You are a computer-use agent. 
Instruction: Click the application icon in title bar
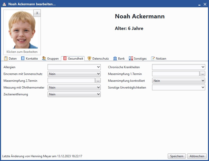[x=4, y=4]
